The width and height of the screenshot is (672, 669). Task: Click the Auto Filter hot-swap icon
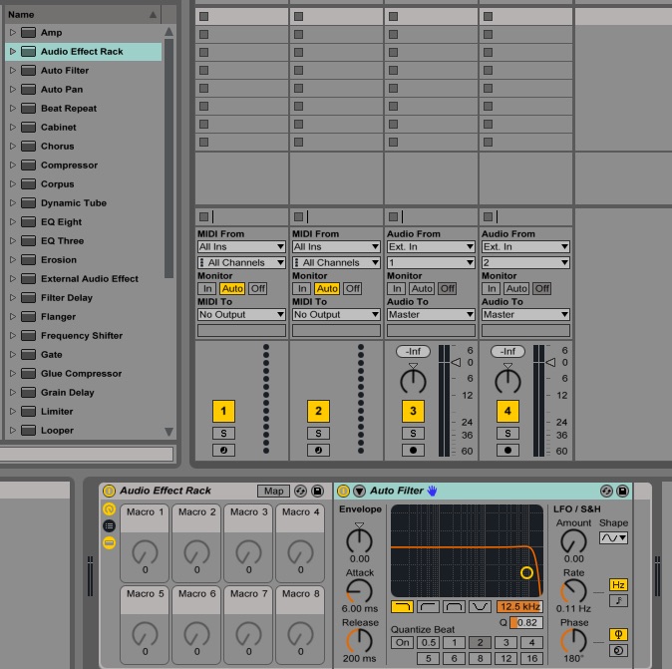point(606,491)
